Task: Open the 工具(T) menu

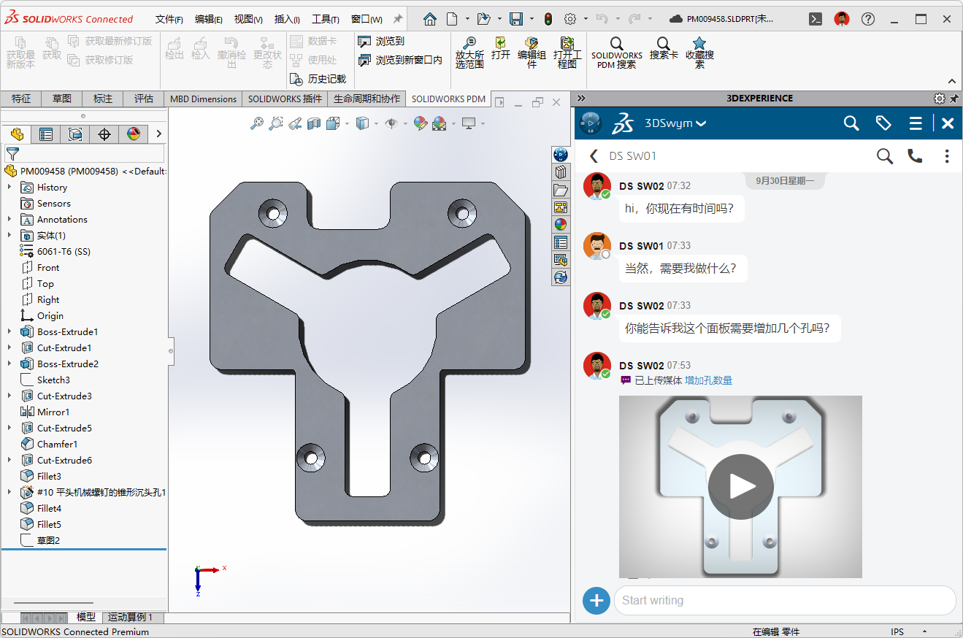Action: coord(324,19)
